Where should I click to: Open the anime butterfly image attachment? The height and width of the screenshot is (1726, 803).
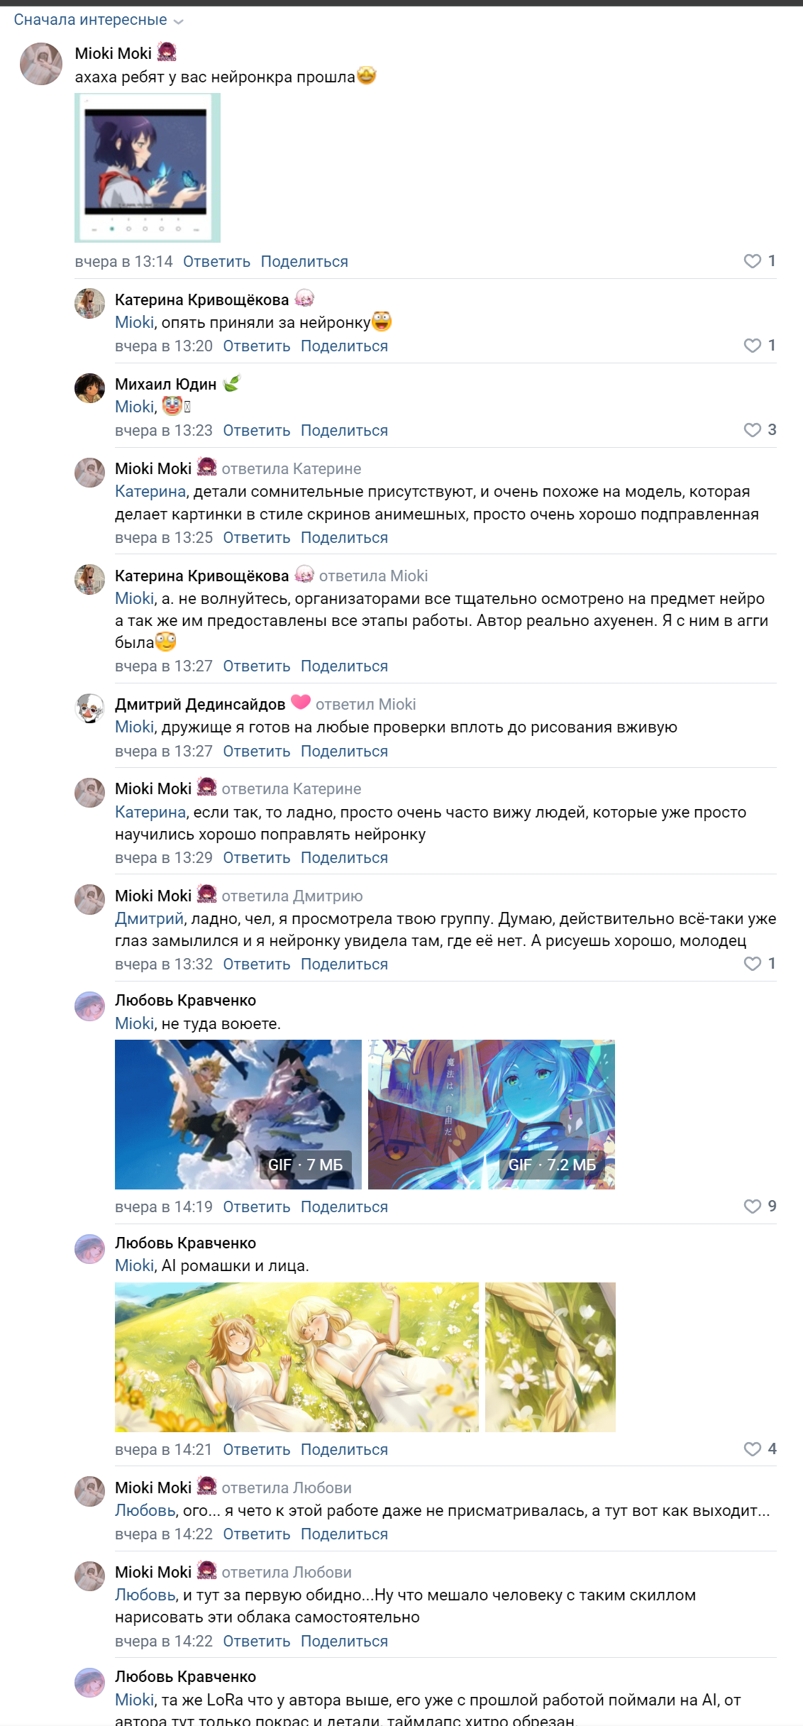coord(148,168)
